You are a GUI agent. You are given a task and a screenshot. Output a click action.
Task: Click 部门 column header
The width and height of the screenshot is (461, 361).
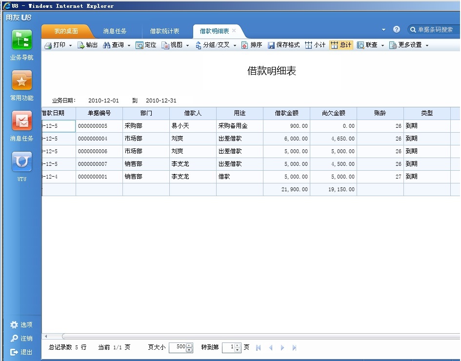(146, 113)
